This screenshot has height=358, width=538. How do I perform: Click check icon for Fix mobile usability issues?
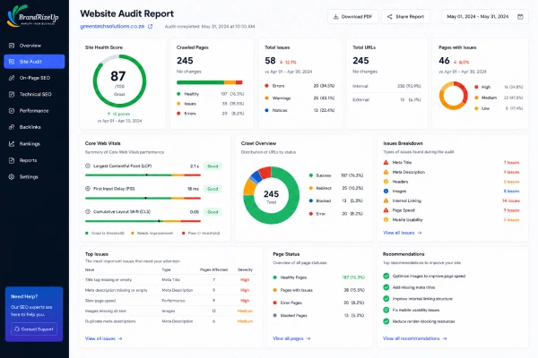coord(386,310)
